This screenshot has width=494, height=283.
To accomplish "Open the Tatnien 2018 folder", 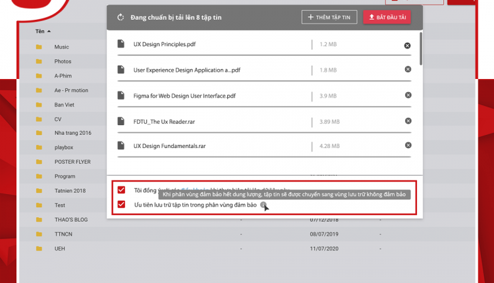I will coord(70,191).
